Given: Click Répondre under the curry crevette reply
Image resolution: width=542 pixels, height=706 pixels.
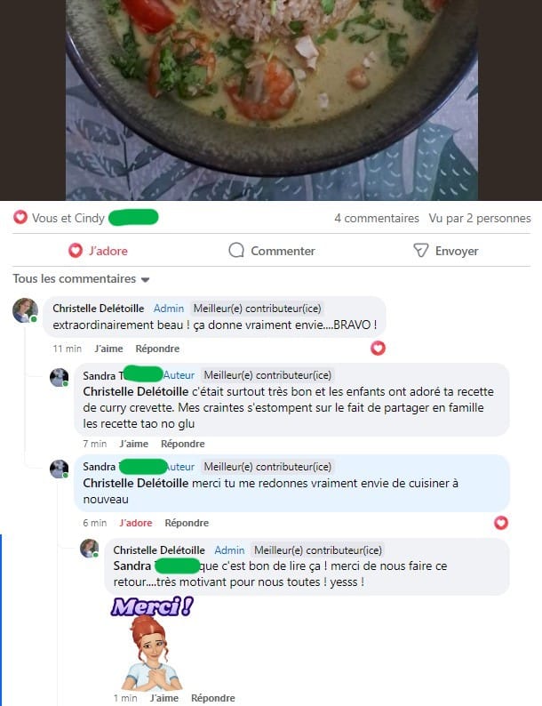Looking at the screenshot, I should pos(183,444).
